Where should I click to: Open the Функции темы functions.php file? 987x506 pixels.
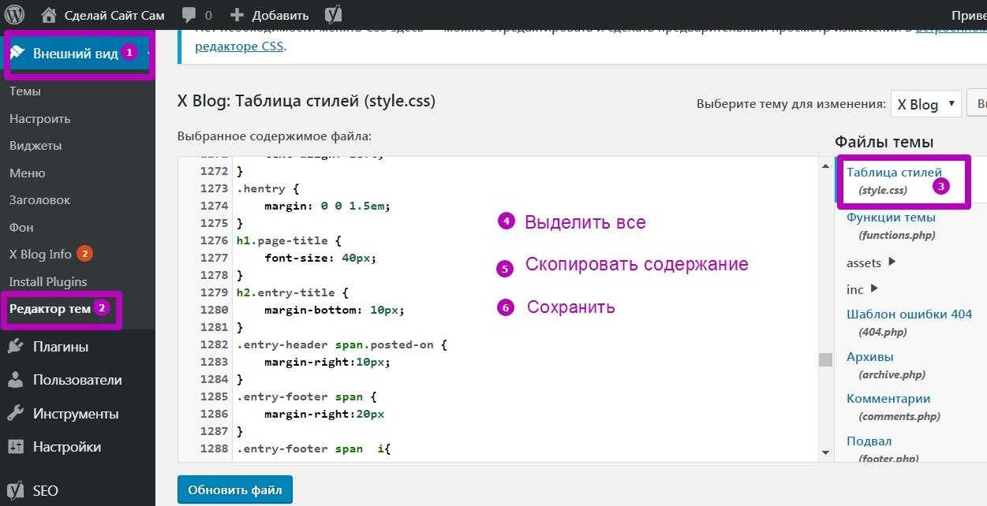point(891,218)
